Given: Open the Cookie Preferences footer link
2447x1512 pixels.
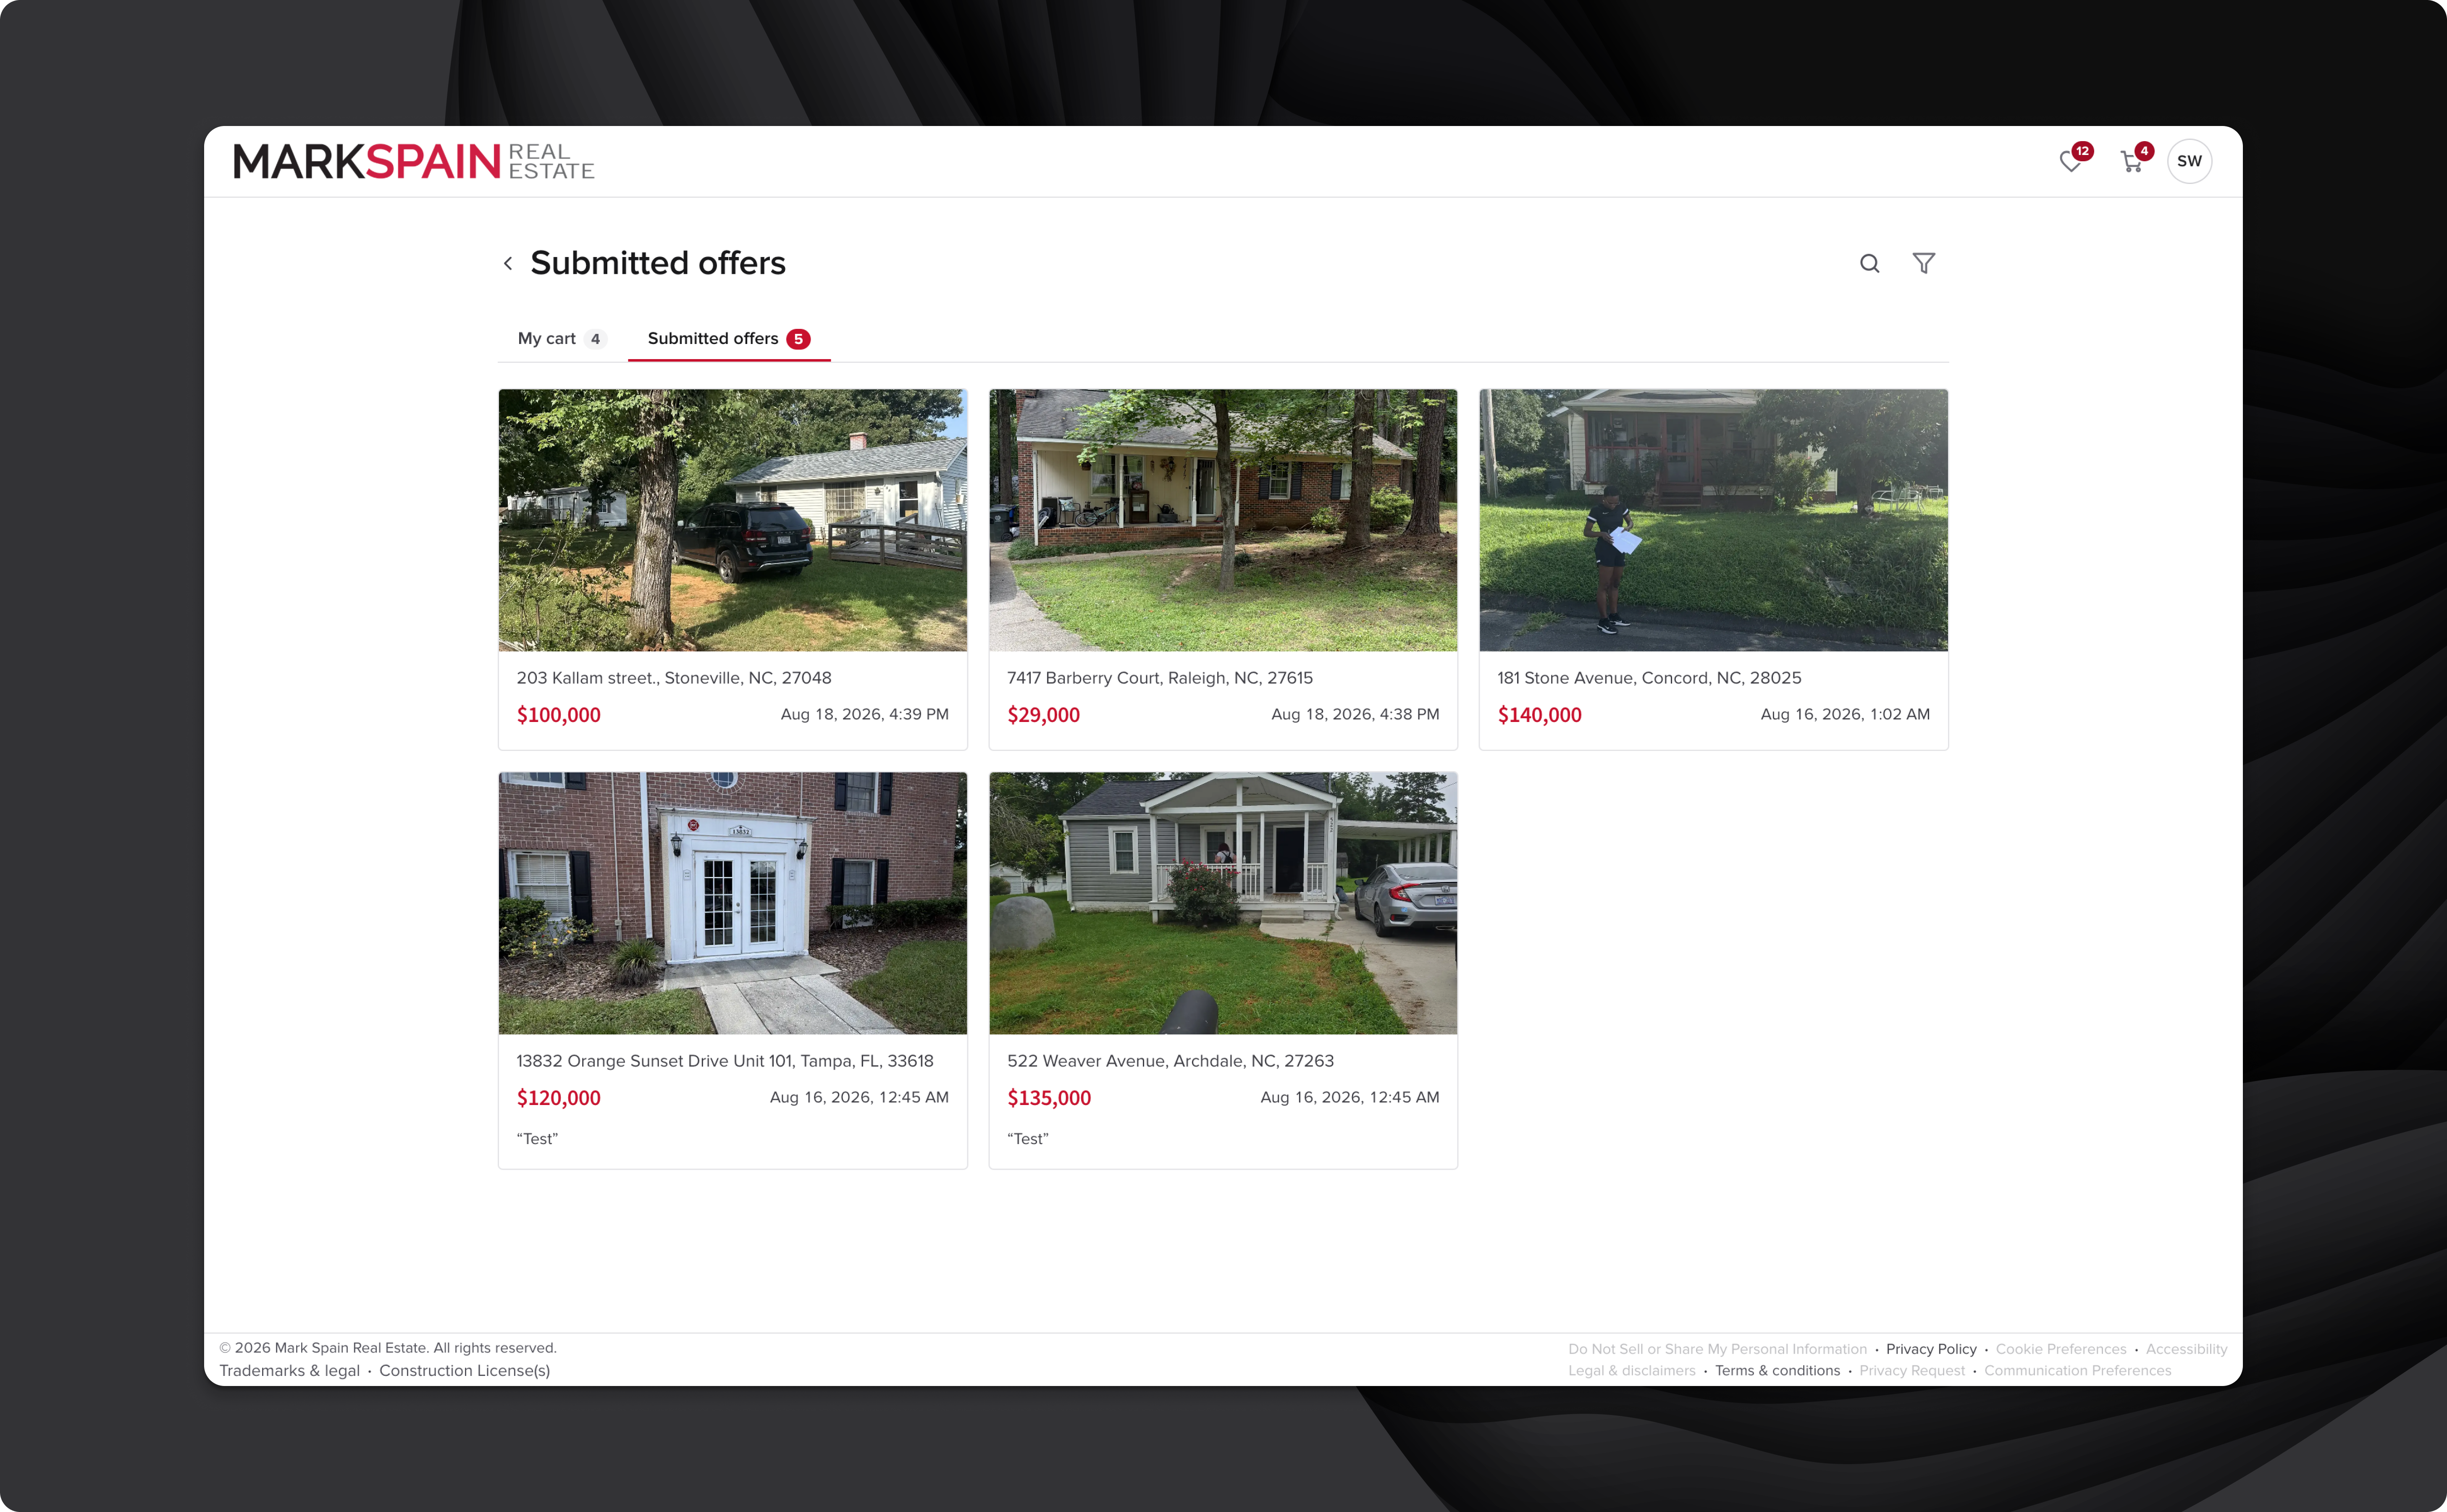Looking at the screenshot, I should 2061,1349.
